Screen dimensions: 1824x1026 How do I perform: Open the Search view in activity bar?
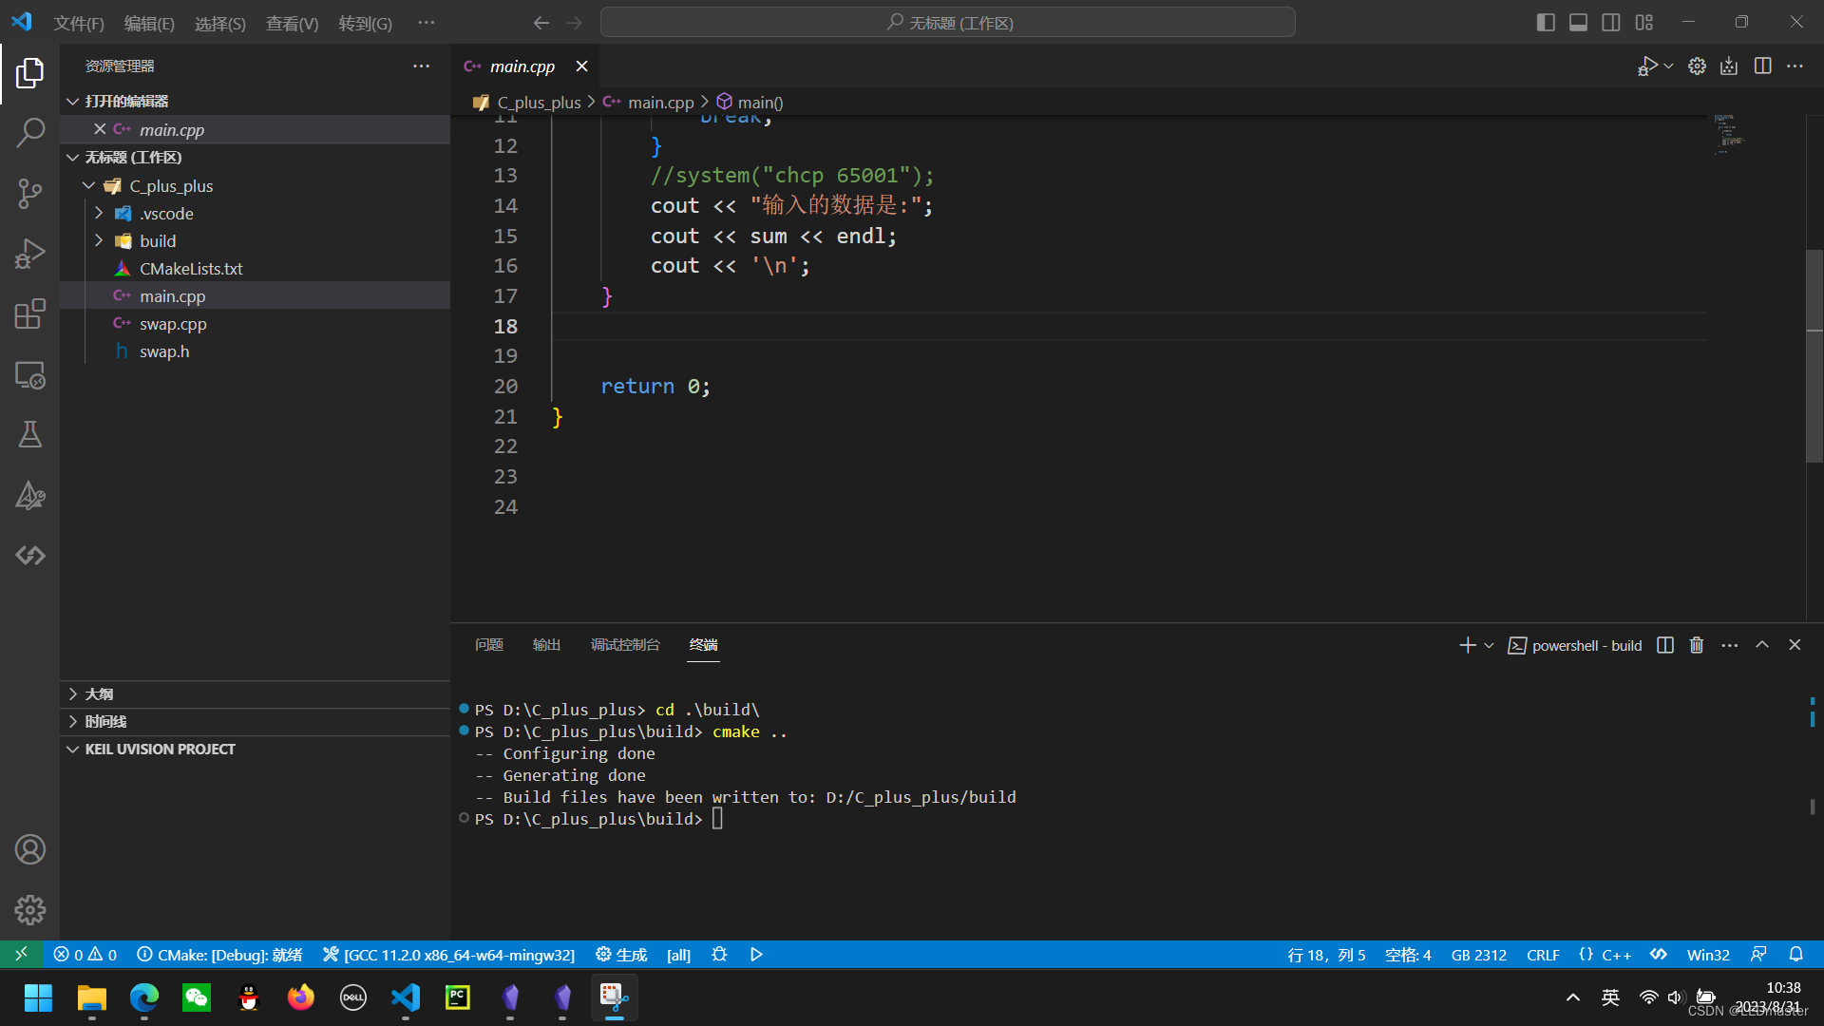pyautogui.click(x=29, y=133)
